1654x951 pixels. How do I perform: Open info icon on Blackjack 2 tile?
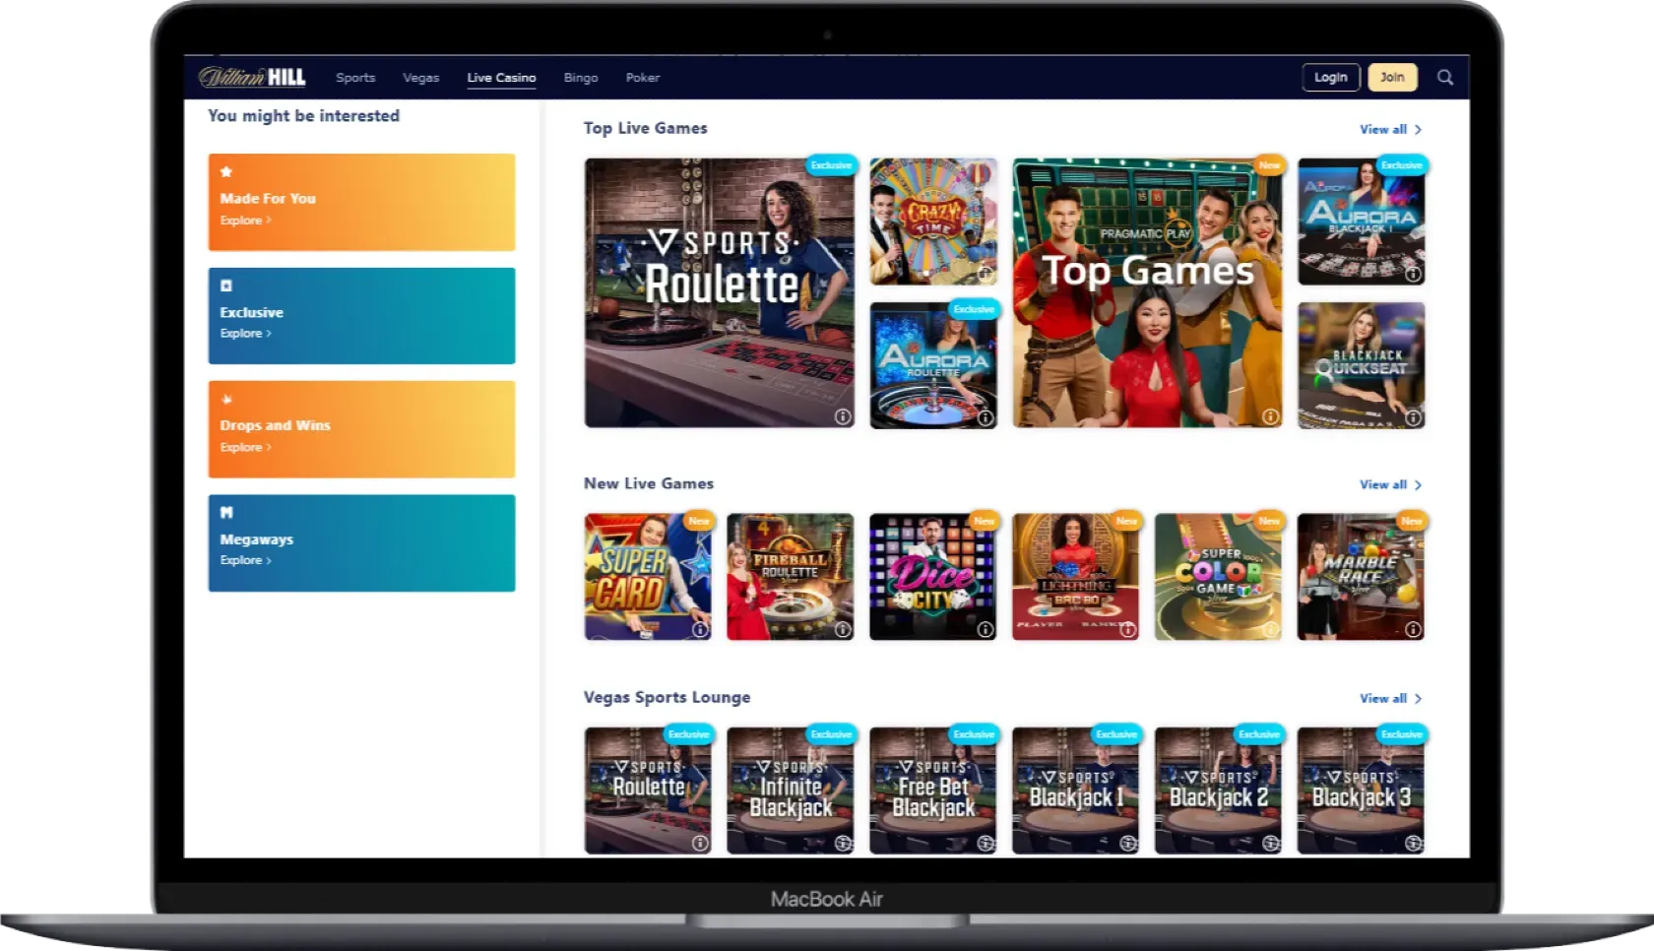pos(1270,843)
